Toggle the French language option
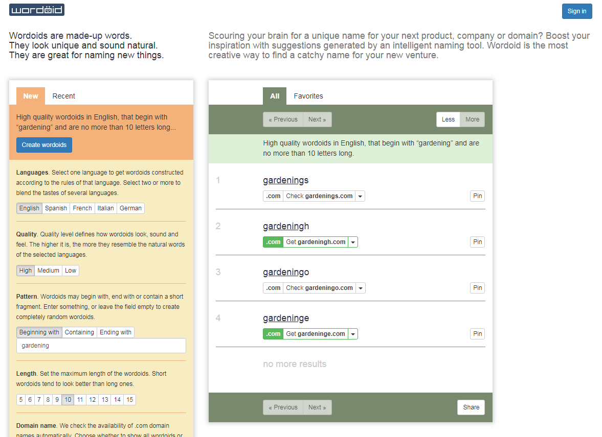 point(82,208)
